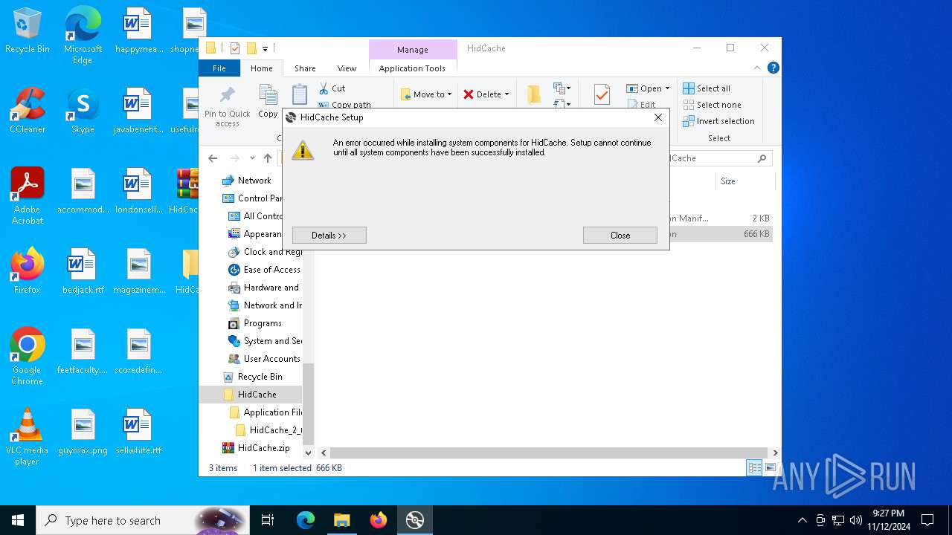Viewport: 952px width, 535px height.
Task: Click Select none in ribbon
Action: pos(712,105)
